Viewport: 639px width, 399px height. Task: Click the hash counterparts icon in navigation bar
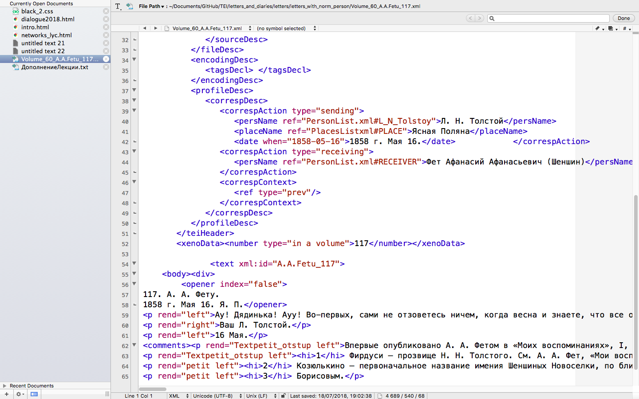point(626,28)
